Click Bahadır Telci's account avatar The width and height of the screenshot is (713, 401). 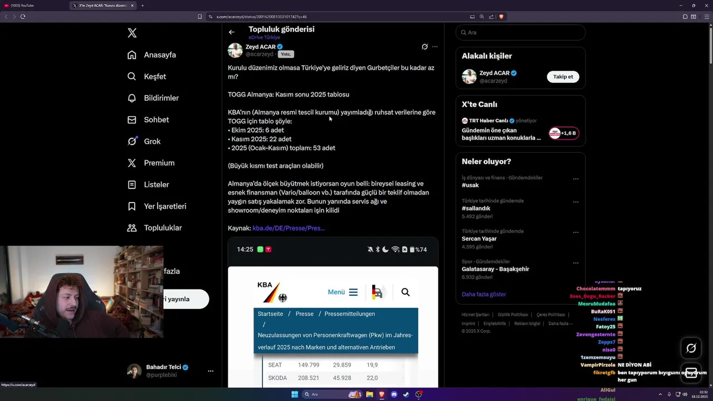134,371
